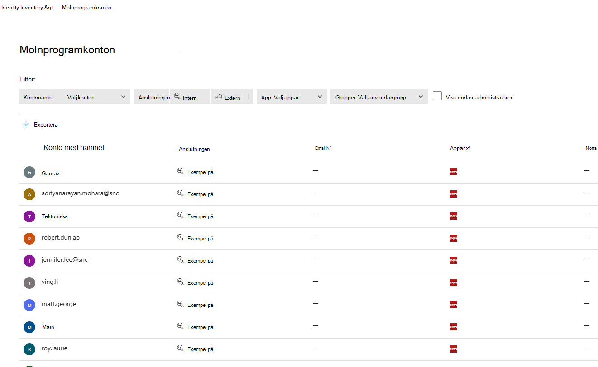The height and width of the screenshot is (367, 598).
Task: Click Exempel på text in jennifer.lee@snc row
Action: pos(200,261)
